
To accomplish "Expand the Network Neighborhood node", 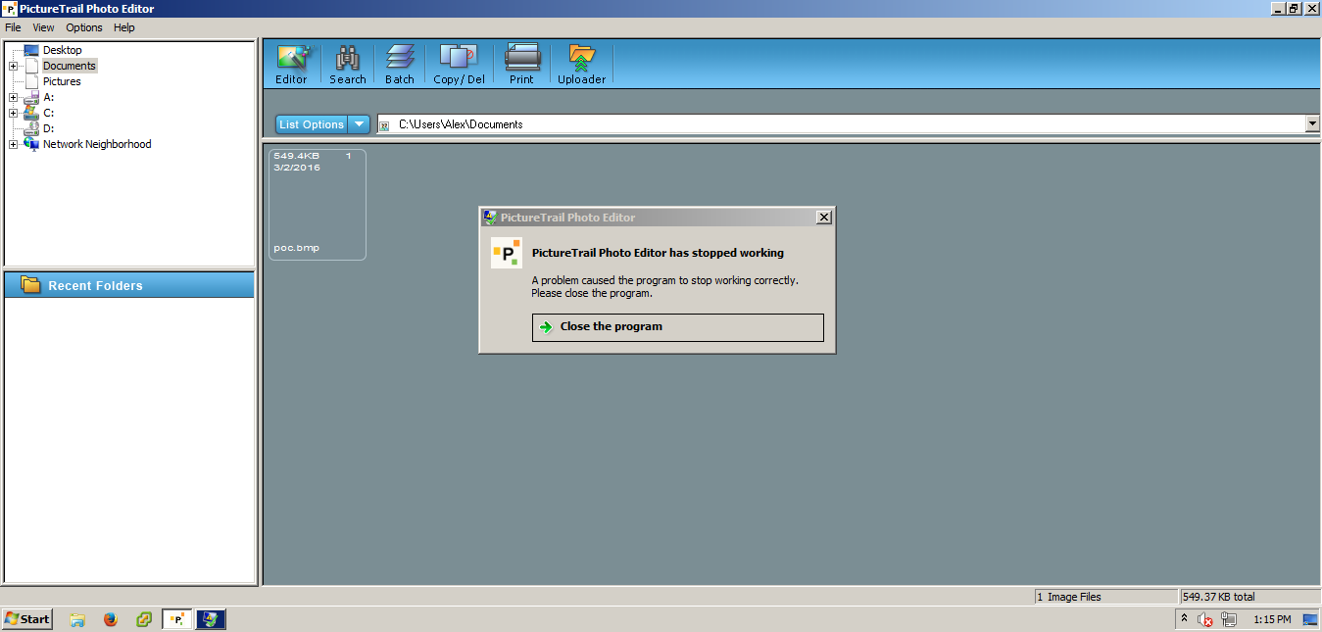I will point(14,144).
